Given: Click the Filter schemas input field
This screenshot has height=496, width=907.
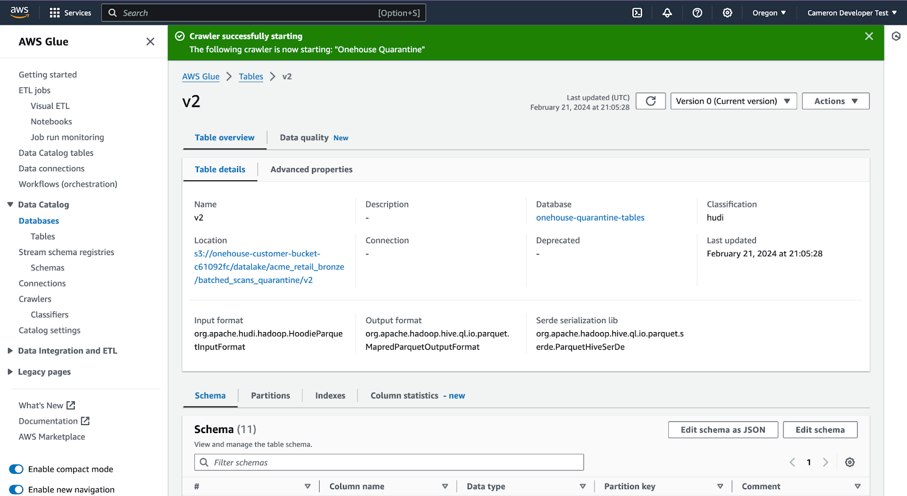Looking at the screenshot, I should [x=389, y=462].
